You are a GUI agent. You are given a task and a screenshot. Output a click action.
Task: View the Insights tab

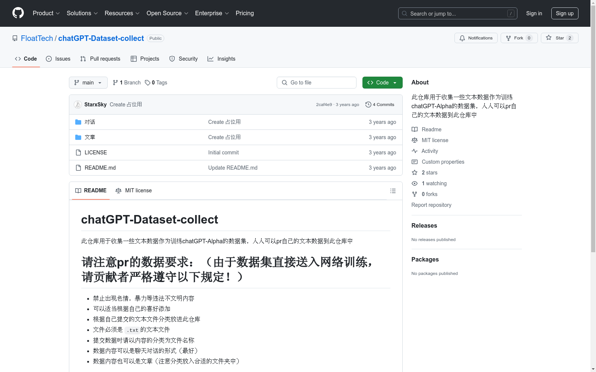click(221, 59)
